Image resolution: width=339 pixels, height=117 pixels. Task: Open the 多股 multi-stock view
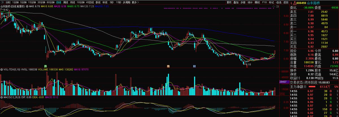243,2
